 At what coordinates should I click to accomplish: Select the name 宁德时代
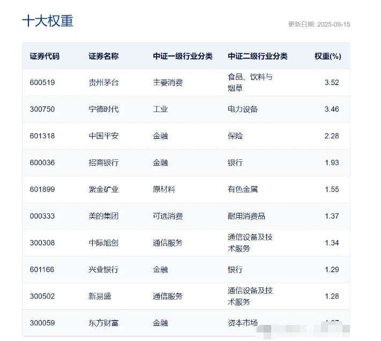click(x=103, y=109)
